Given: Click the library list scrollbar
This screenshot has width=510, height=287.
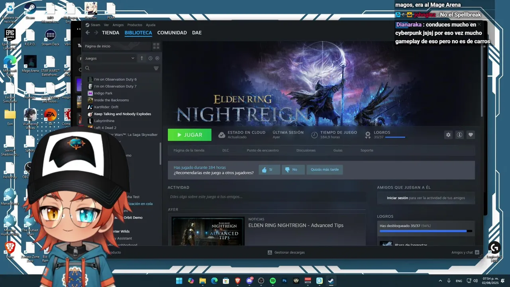Looking at the screenshot, I should [x=161, y=153].
